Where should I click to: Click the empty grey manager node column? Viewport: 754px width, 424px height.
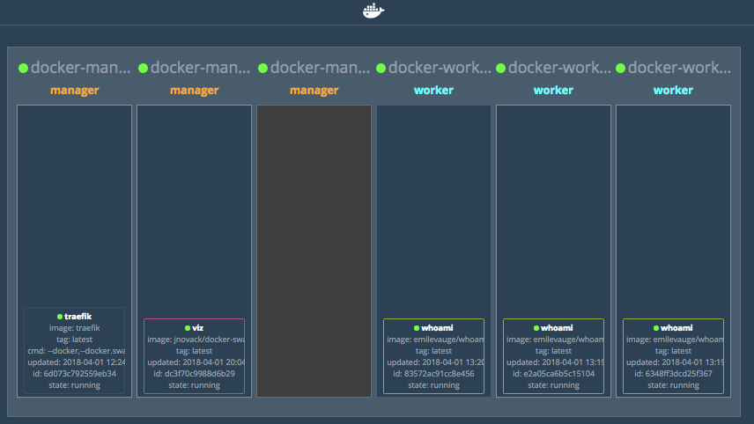[x=314, y=251]
